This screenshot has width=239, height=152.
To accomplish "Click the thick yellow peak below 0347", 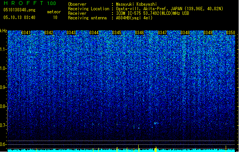I will click(156, 149).
